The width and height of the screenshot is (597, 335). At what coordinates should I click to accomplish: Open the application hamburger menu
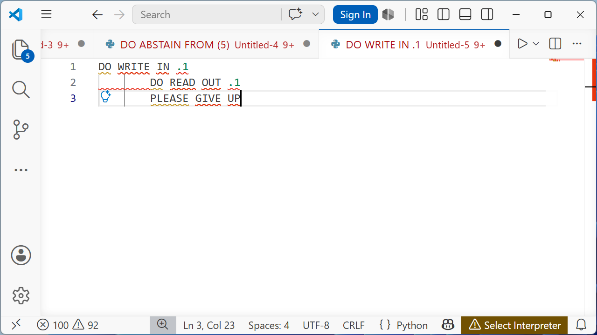click(46, 14)
